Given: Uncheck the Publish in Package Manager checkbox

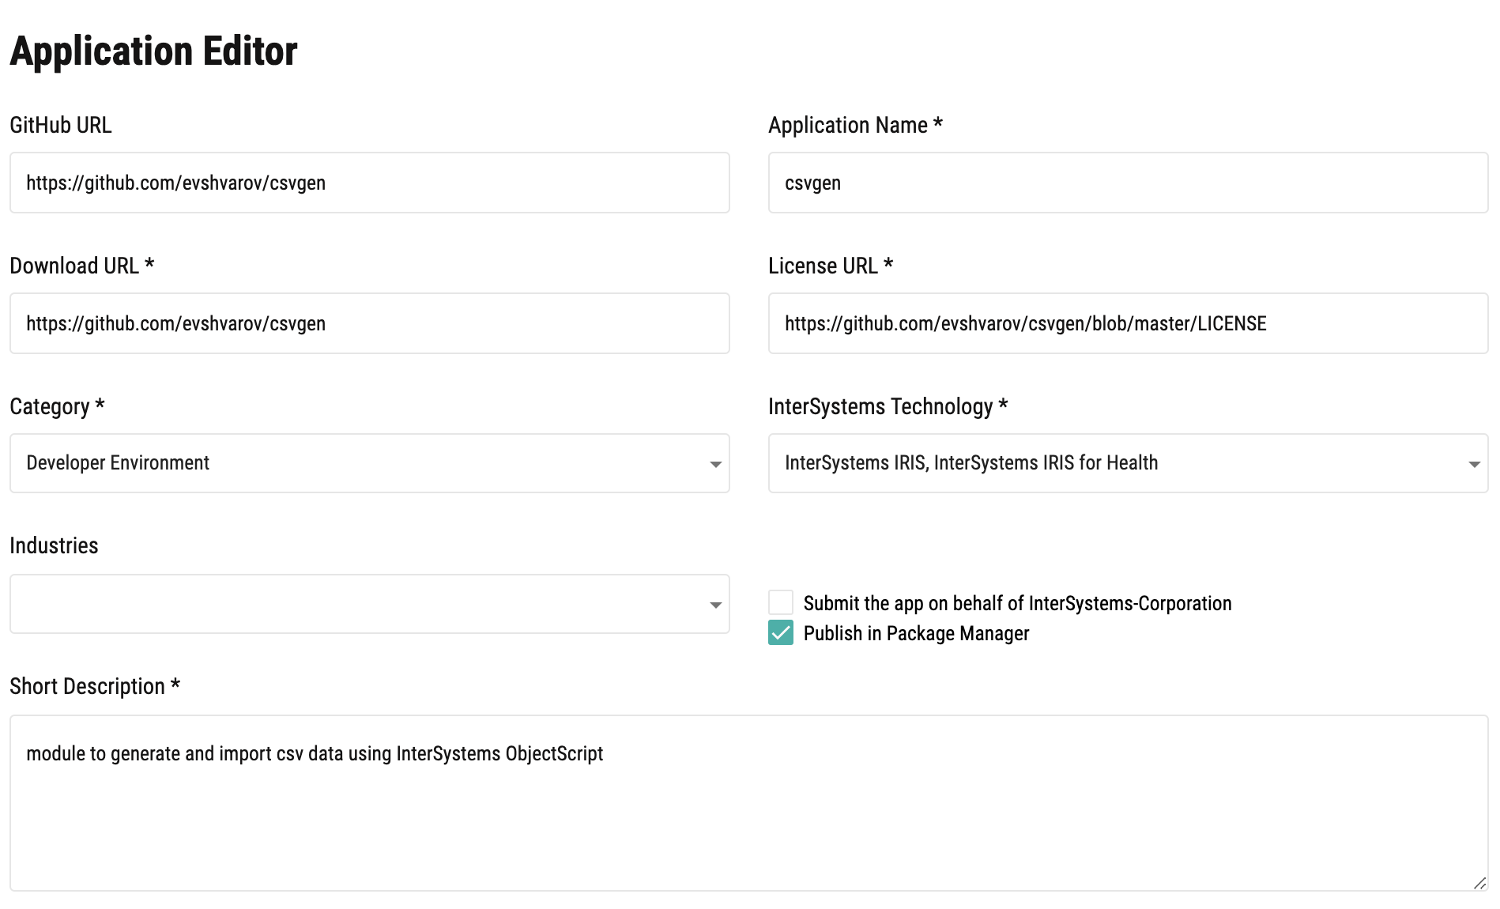Looking at the screenshot, I should tap(781, 632).
